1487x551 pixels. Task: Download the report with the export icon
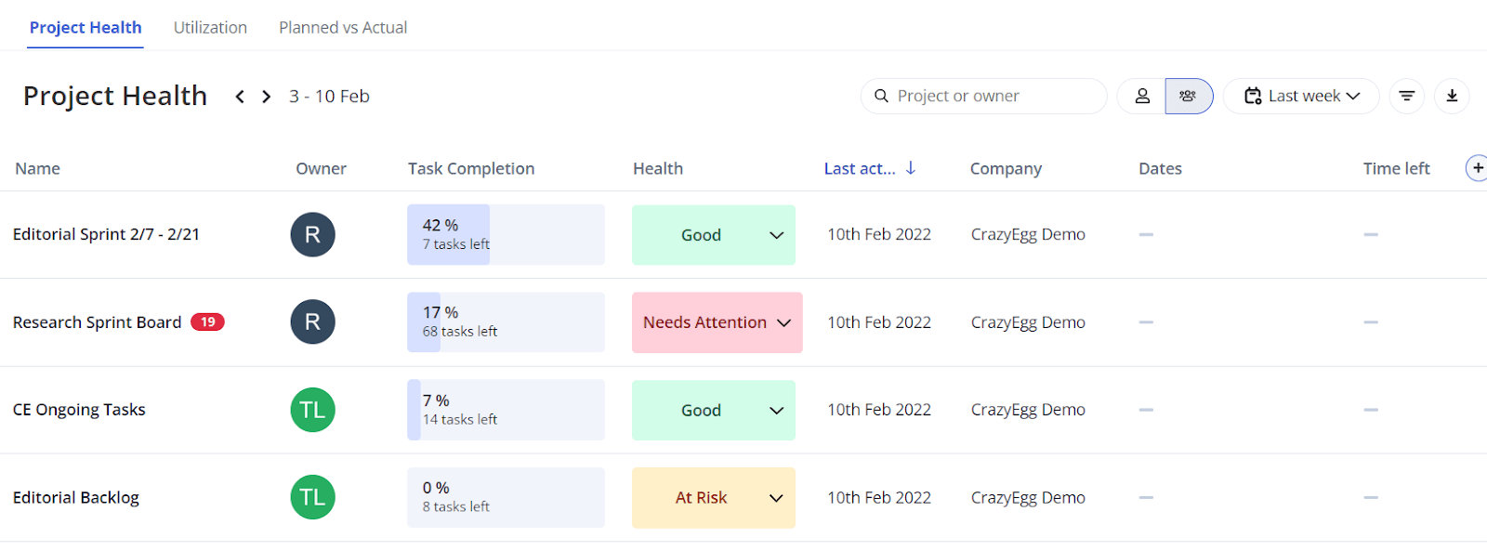1452,96
